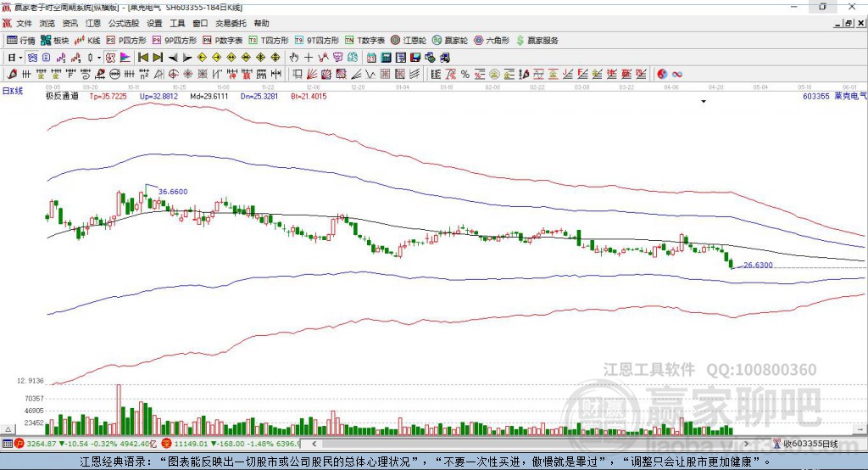Open the calculator icon in toolbar
Viewport: 868px width, 470px height.
point(386,58)
